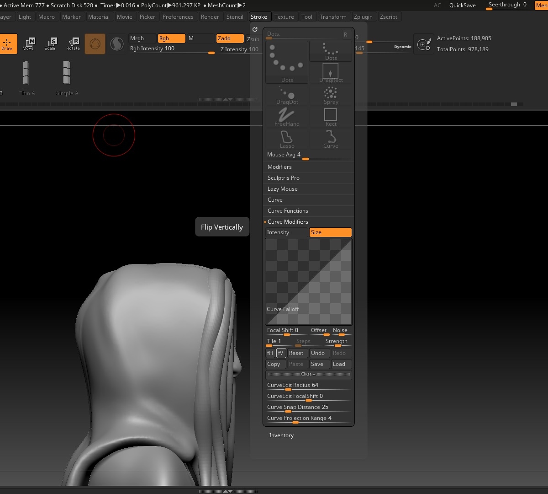Image resolution: width=548 pixels, height=494 pixels.
Task: Click inside the Curve Falloff graph
Action: [x=309, y=282]
